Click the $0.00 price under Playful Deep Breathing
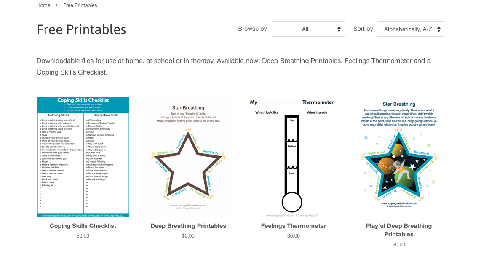 pyautogui.click(x=399, y=245)
